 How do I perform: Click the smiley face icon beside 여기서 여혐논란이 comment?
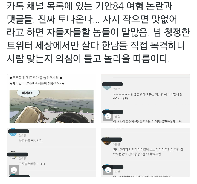(x=108, y=170)
